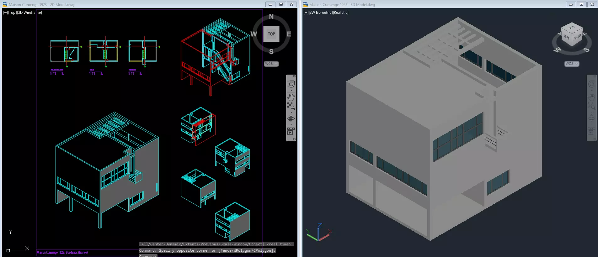Choose the Orbit tool in 3D Model window
The width and height of the screenshot is (598, 257).
point(592,118)
